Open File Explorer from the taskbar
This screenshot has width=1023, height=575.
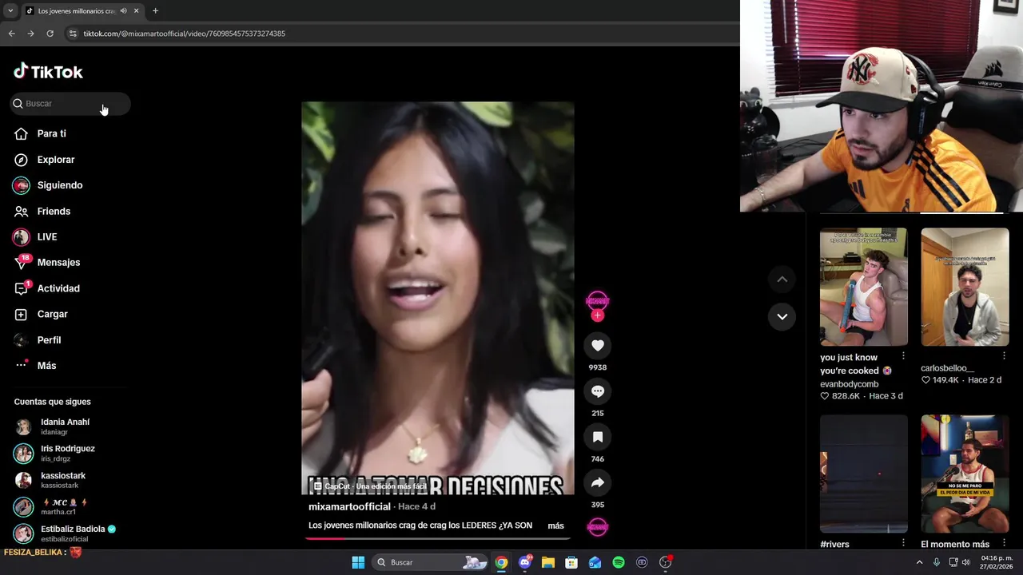pos(548,562)
